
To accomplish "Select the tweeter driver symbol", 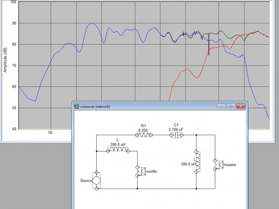I will pyautogui.click(x=216, y=164).
